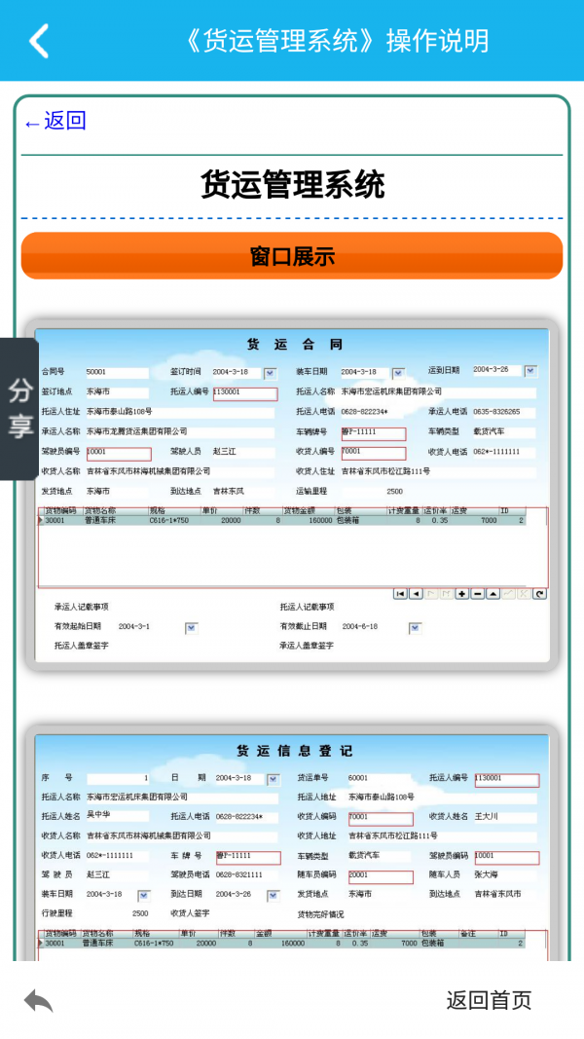The width and height of the screenshot is (584, 1039).
Task: Click the 承运人电话 value 0635-8326265
Action: tap(496, 412)
